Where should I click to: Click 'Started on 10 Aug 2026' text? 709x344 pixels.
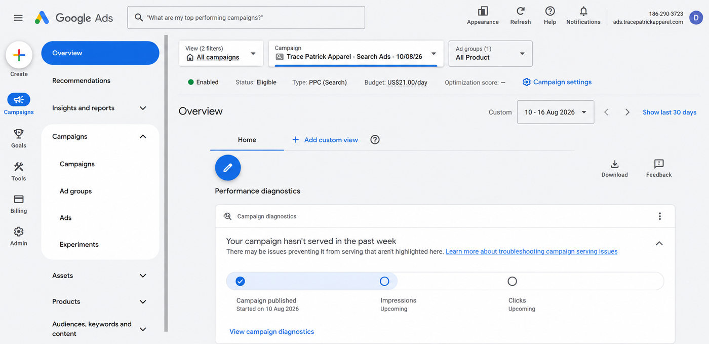267,309
